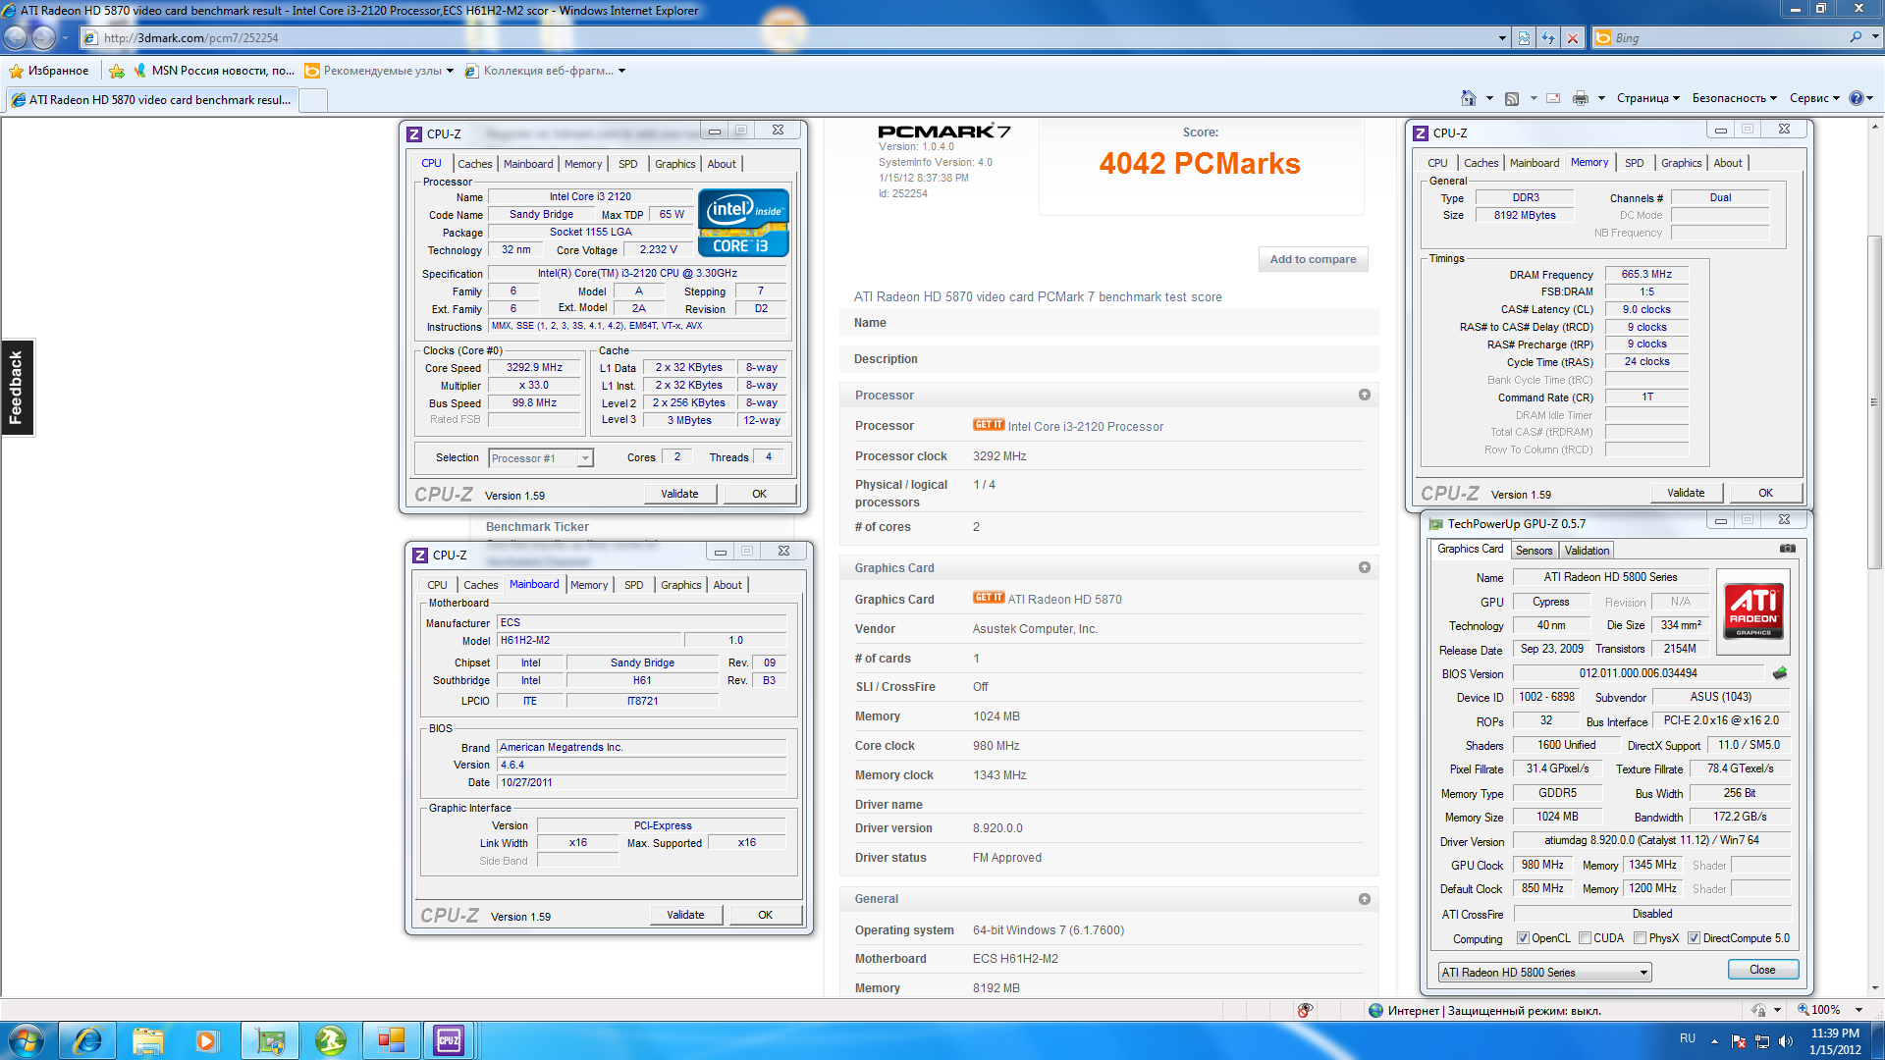Screen dimensions: 1885x1060
Task: Open the MSN Россия новости favorite link
Action: 213,71
